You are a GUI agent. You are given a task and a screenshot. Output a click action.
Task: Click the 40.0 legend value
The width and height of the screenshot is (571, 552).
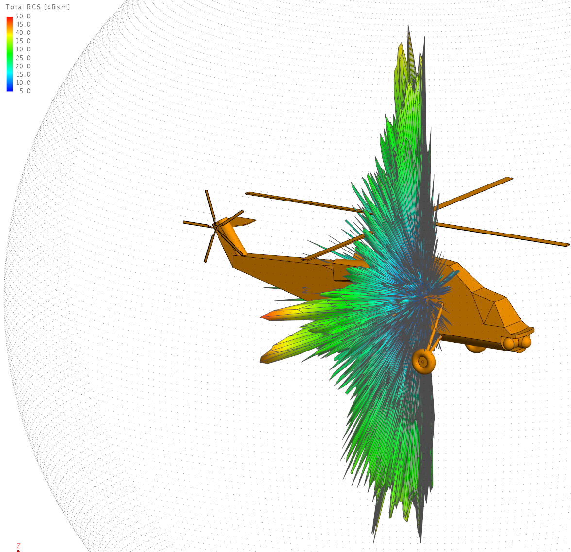tap(22, 33)
